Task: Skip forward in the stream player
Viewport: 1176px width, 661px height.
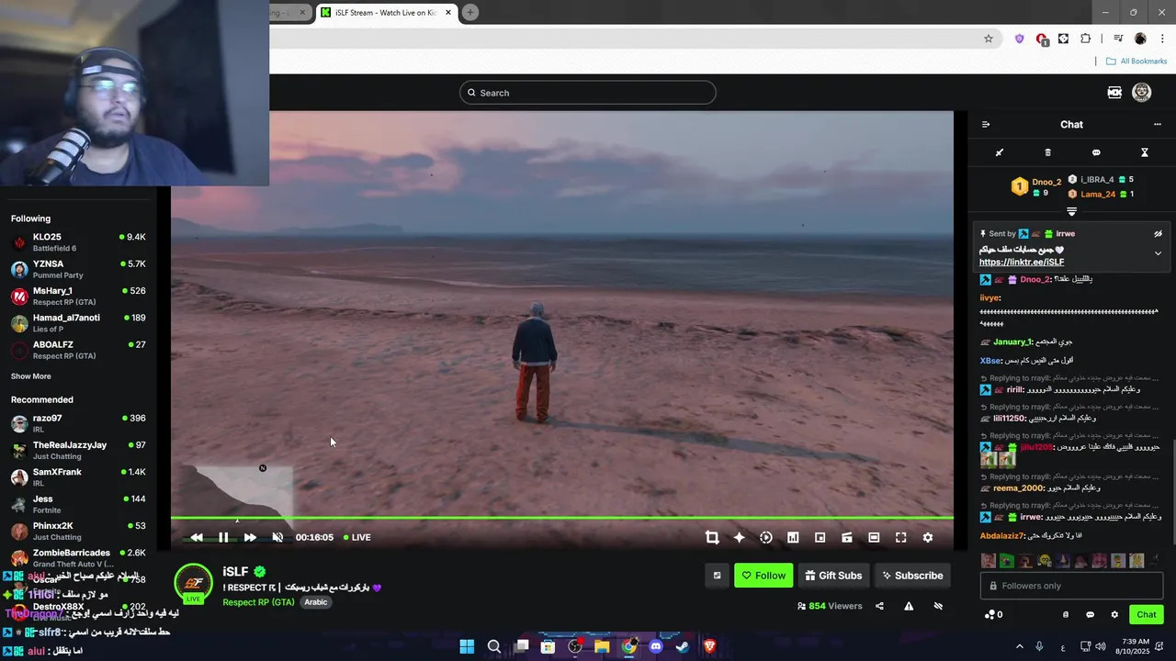Action: coord(250,538)
